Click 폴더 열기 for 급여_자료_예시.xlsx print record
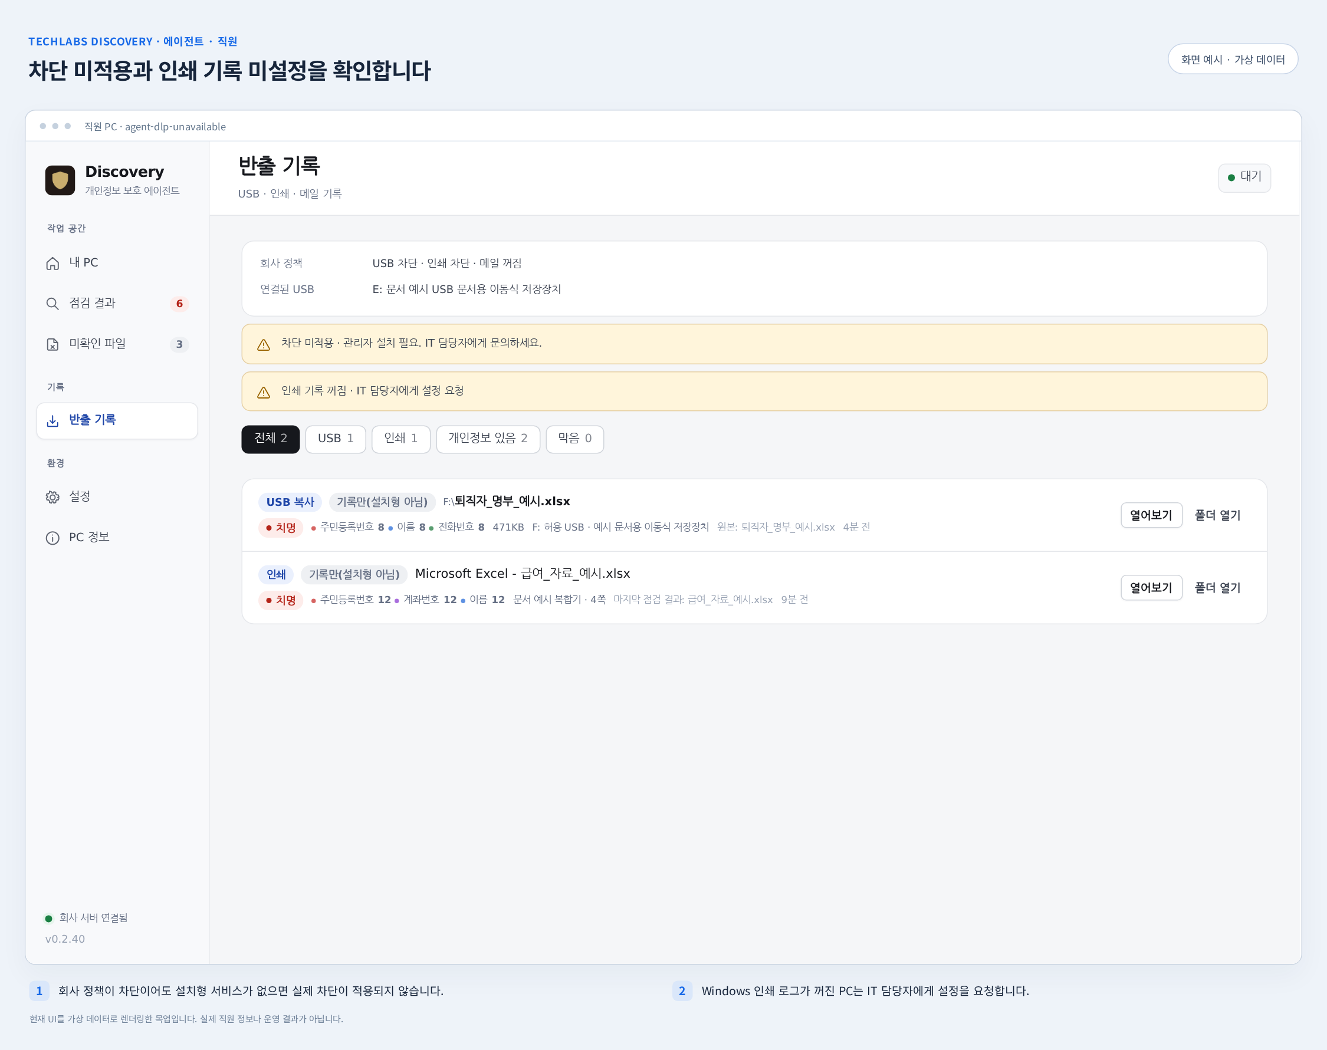Viewport: 1327px width, 1050px height. pyautogui.click(x=1217, y=588)
